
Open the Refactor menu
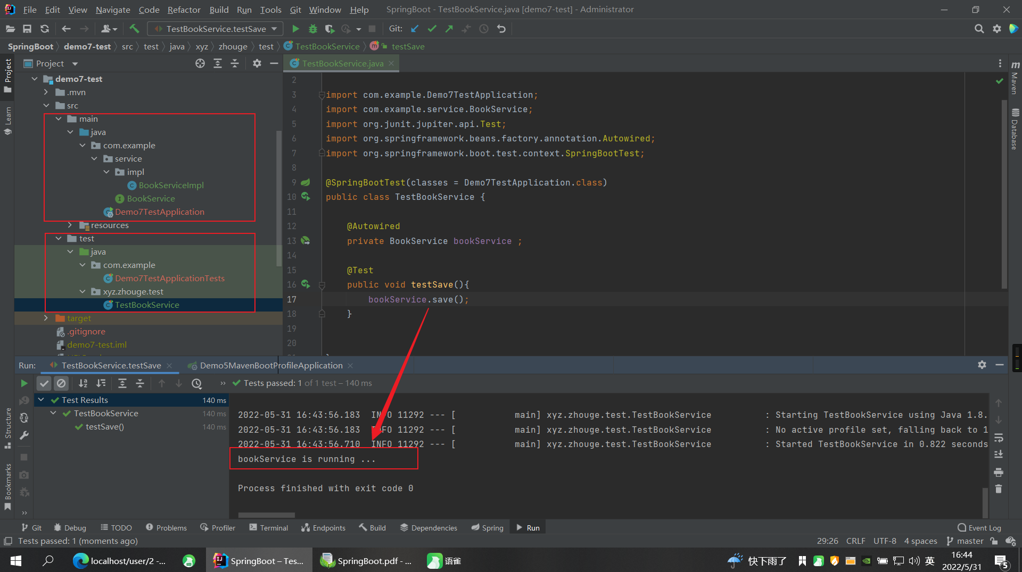(184, 10)
